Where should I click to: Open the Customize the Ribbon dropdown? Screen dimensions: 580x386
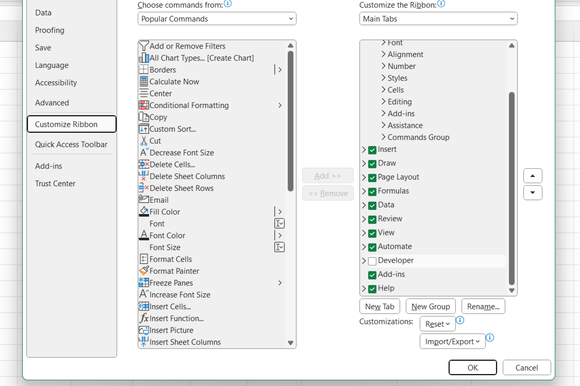[x=438, y=19]
